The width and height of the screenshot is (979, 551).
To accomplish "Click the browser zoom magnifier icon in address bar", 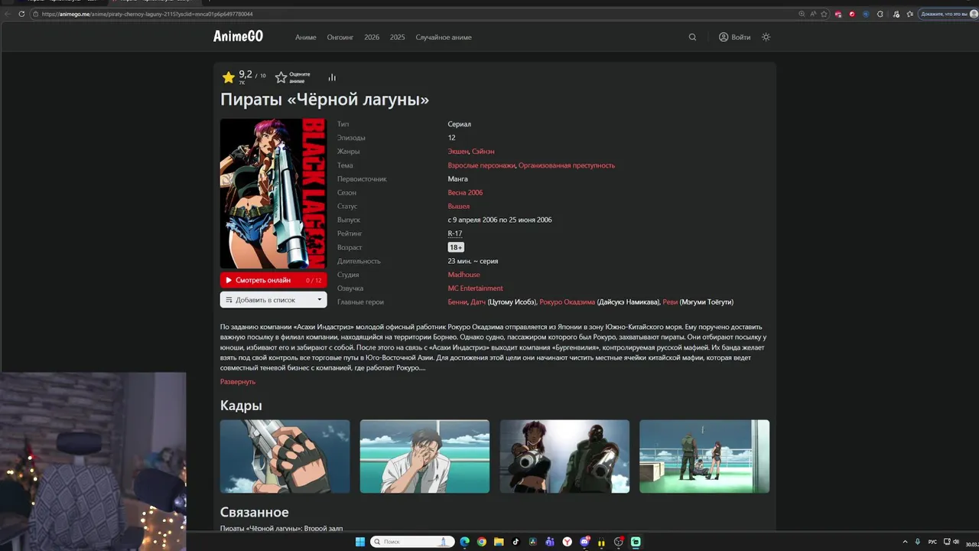I will tap(802, 14).
